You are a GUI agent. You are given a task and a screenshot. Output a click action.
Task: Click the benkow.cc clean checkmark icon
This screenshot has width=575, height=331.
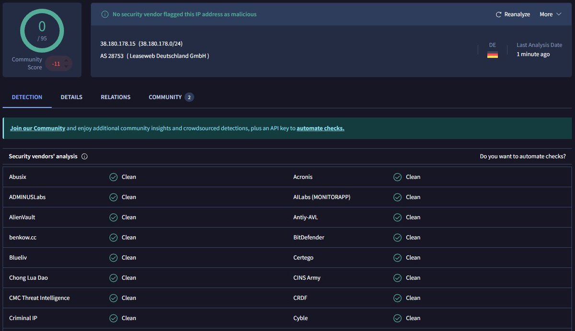coord(114,238)
